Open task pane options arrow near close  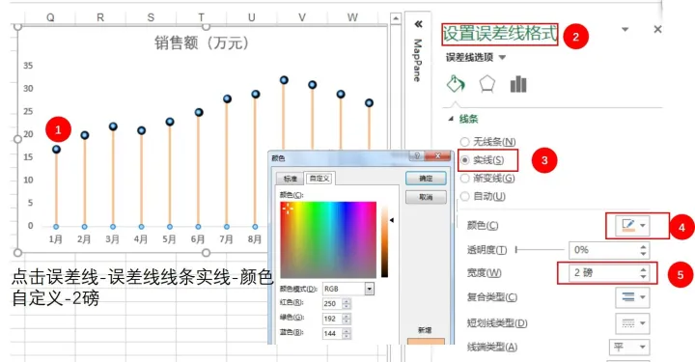point(625,29)
